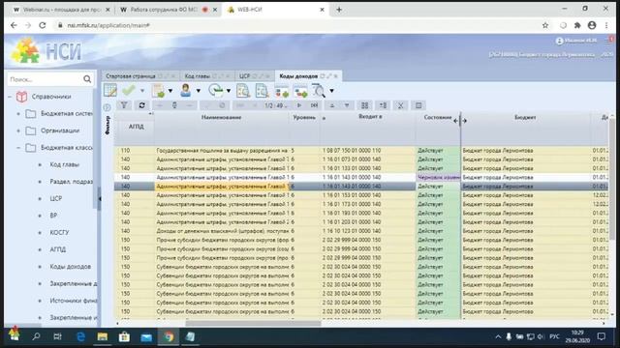The height and width of the screenshot is (348, 620).
Task: Click the circular arrow history icon
Action: [216, 90]
